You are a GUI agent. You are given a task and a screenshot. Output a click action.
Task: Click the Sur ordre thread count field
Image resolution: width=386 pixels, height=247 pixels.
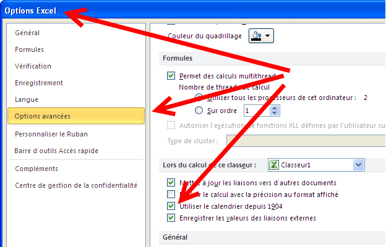257,111
